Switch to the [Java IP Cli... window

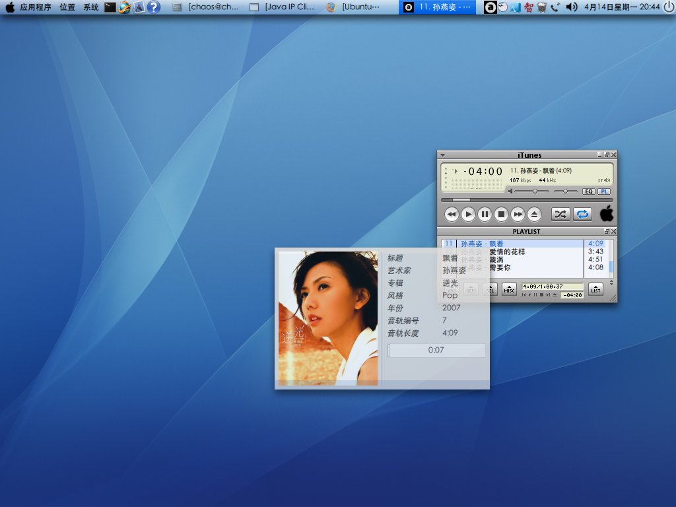tap(282, 7)
